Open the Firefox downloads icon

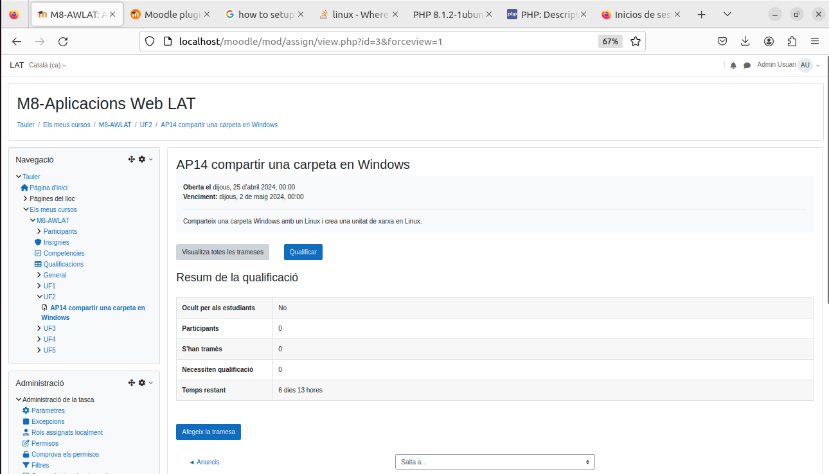745,41
